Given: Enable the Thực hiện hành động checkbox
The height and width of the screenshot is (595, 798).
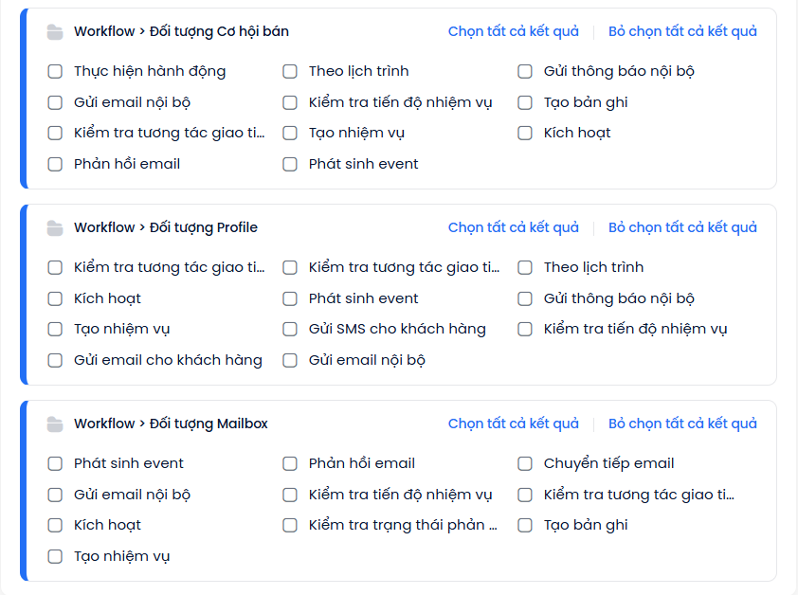Looking at the screenshot, I should 55,71.
